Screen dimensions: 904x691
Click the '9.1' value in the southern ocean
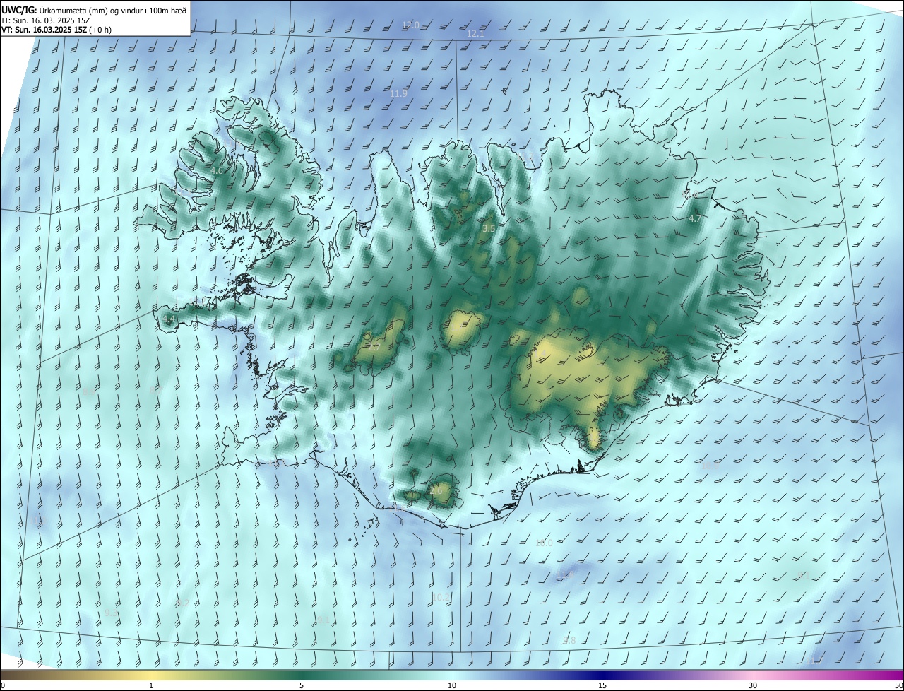[x=323, y=620]
